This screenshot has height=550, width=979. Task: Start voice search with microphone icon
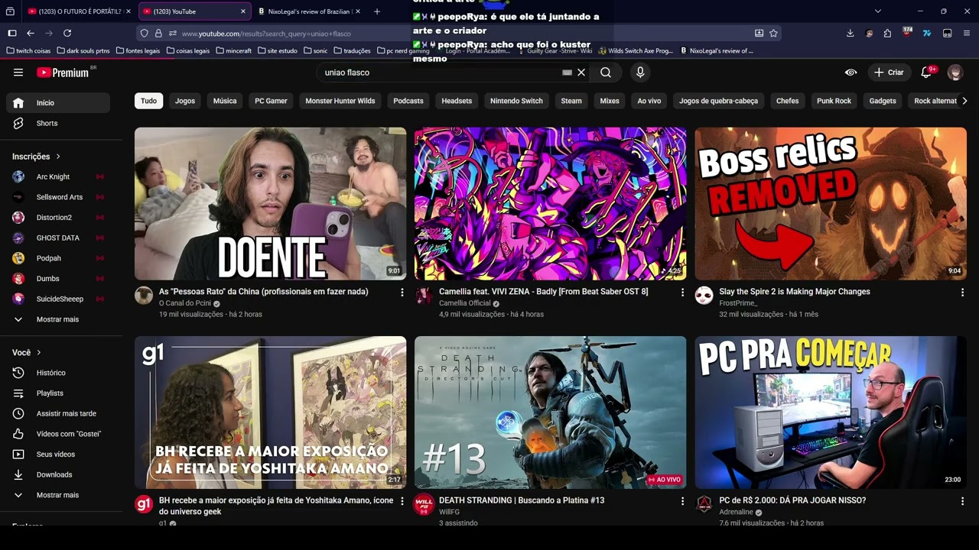(640, 73)
